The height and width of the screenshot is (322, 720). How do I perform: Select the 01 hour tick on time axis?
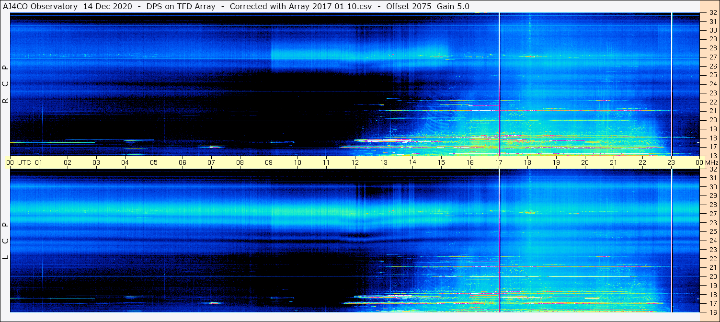39,162
